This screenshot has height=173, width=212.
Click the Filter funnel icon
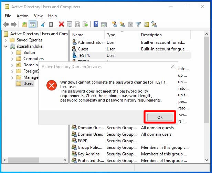[x=138, y=25]
